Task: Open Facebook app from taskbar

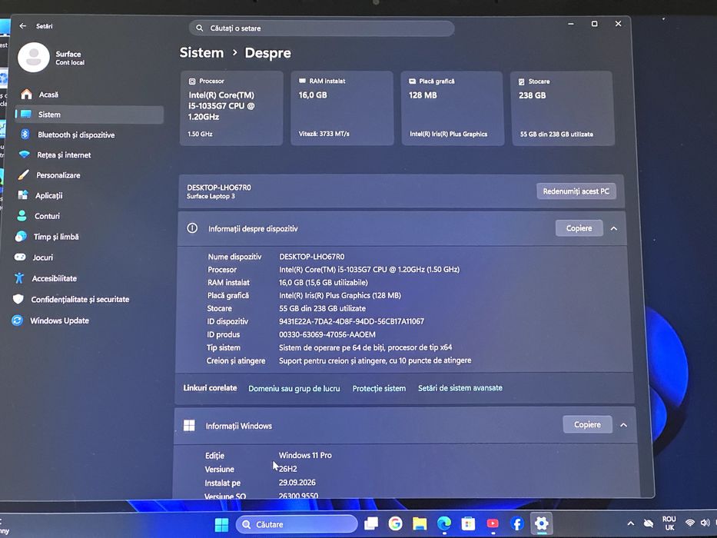Action: point(516,523)
